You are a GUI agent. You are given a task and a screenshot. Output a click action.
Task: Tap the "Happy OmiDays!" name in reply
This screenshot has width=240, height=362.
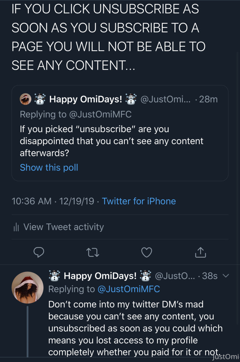(x=100, y=276)
